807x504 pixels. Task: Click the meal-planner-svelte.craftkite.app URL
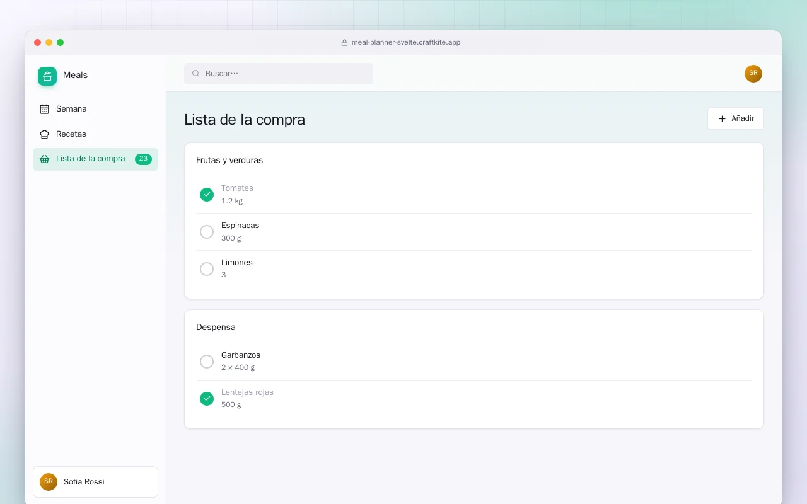coord(406,43)
